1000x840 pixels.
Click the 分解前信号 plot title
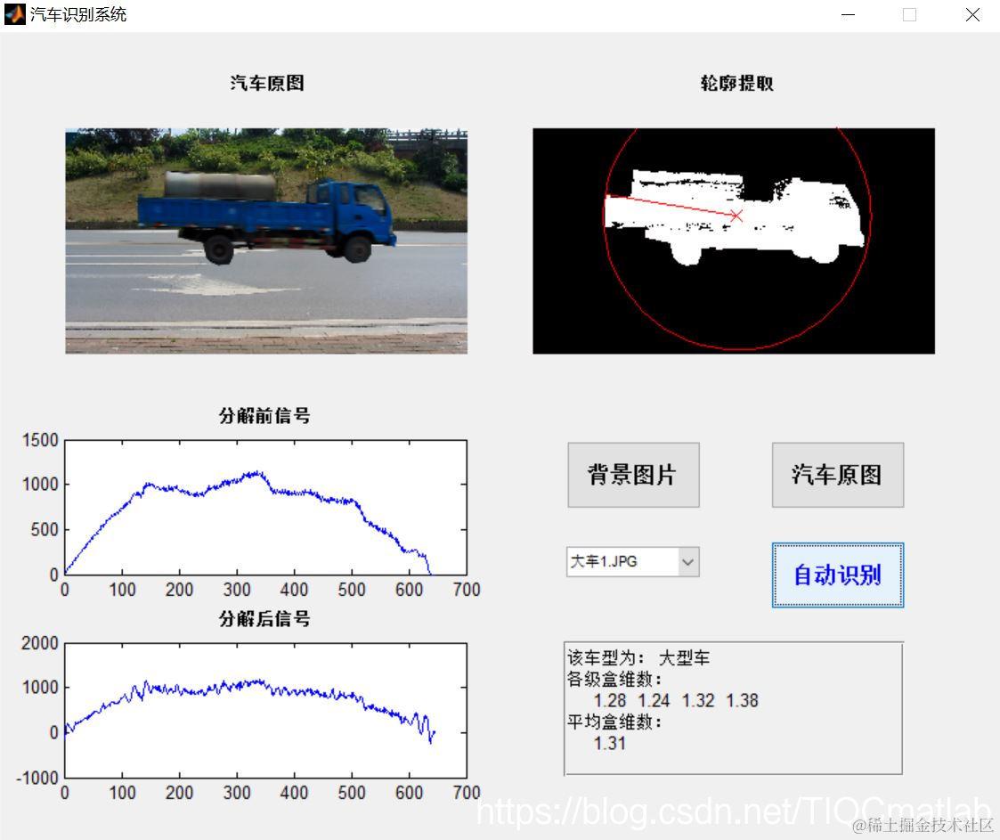click(x=264, y=416)
